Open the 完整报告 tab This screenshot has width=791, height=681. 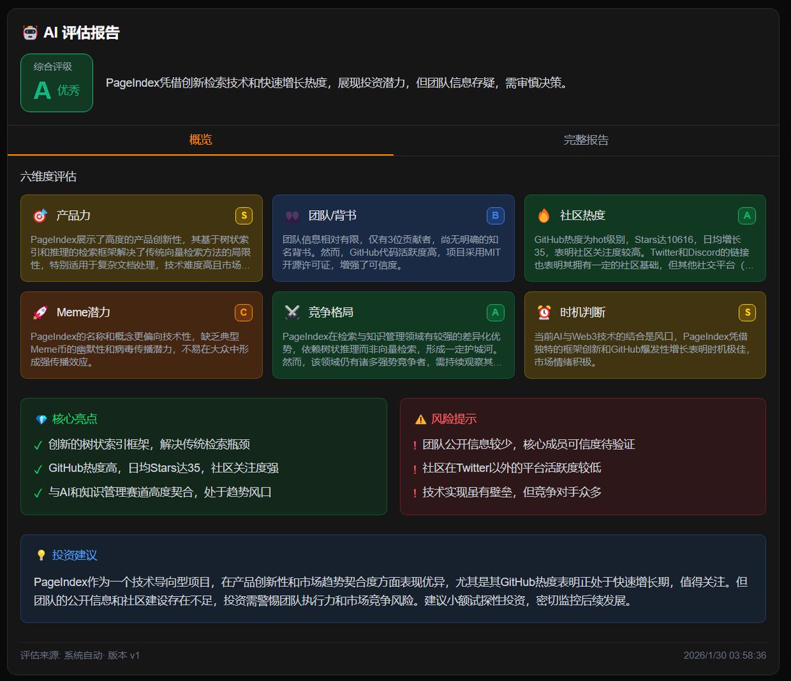pos(586,140)
